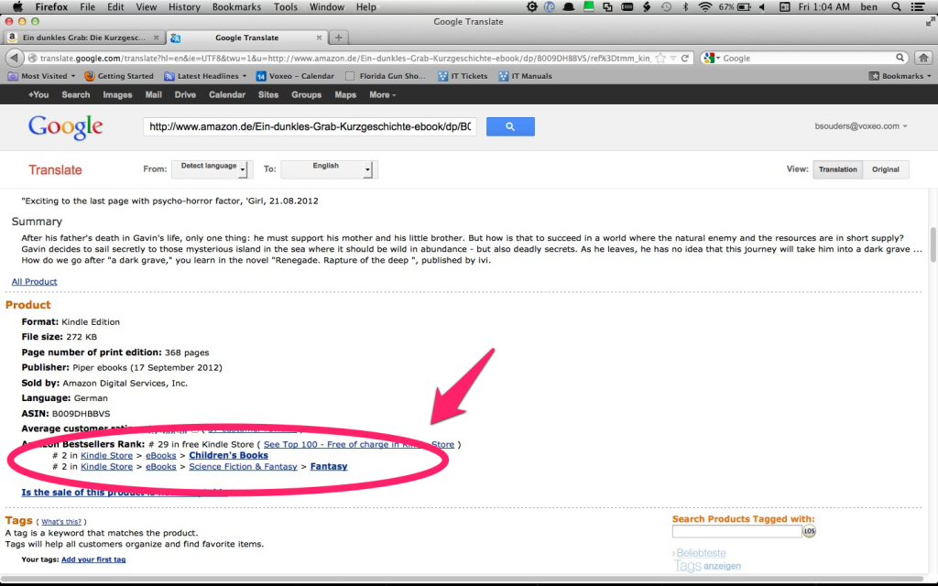Open the More menu in Google bar
The width and height of the screenshot is (938, 586).
(x=382, y=95)
